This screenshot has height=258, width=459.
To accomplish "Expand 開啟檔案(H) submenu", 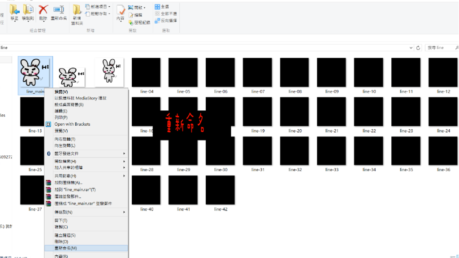I will point(124,162).
